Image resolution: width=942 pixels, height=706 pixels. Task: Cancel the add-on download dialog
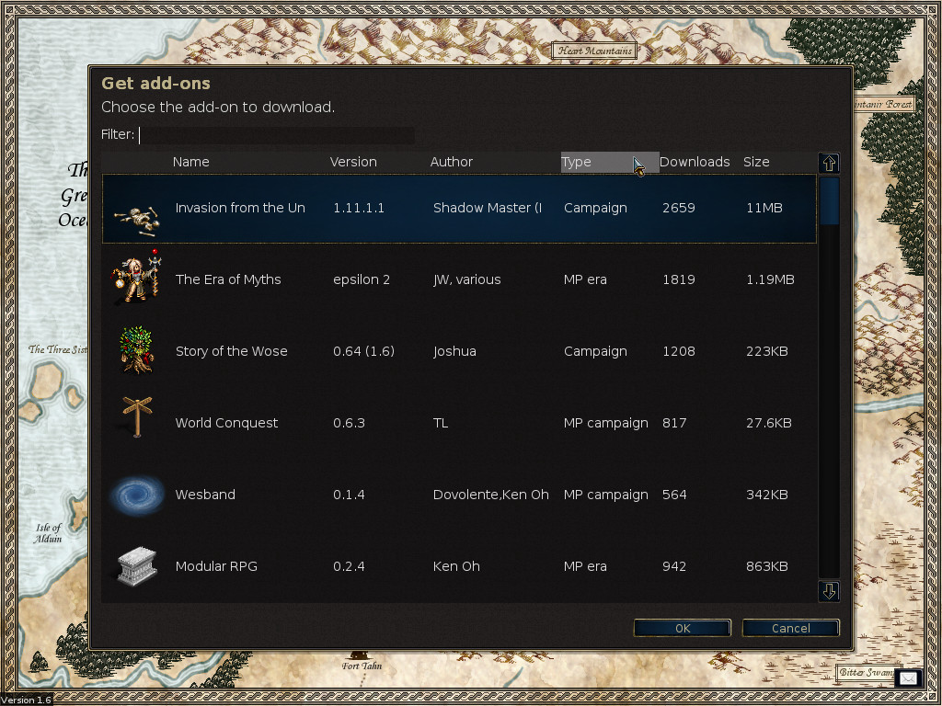[790, 628]
